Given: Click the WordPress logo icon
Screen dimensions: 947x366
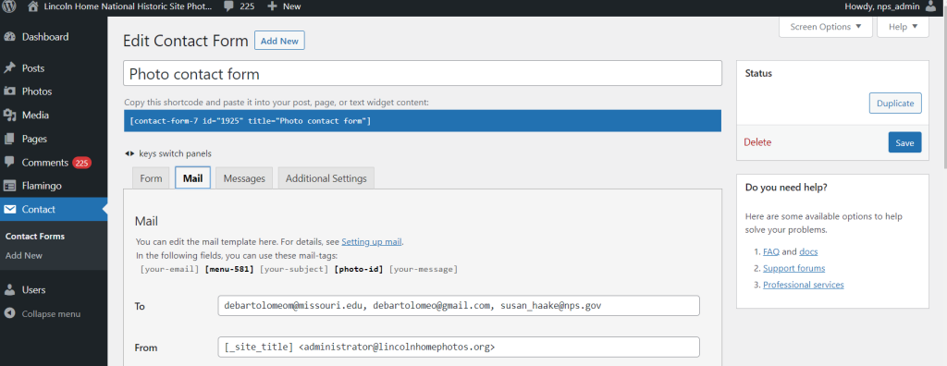Looking at the screenshot, I should click(9, 6).
